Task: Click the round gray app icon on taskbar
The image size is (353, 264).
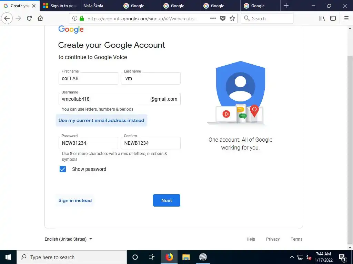Action: tap(203, 257)
